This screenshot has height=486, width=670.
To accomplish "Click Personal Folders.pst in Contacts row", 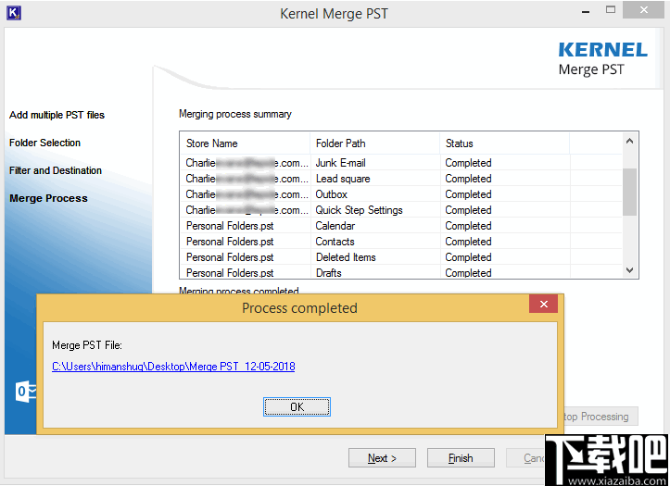I will pyautogui.click(x=230, y=242).
